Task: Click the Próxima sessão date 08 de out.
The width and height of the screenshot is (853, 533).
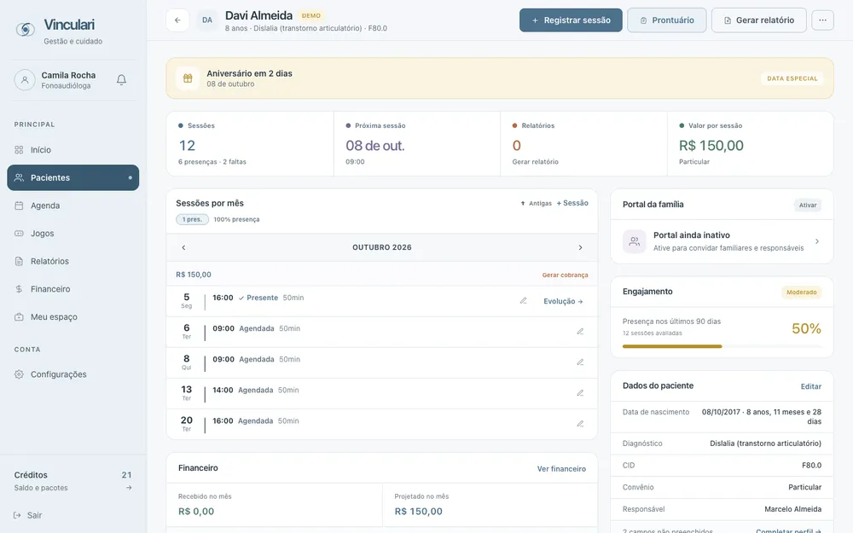Action: pyautogui.click(x=374, y=145)
